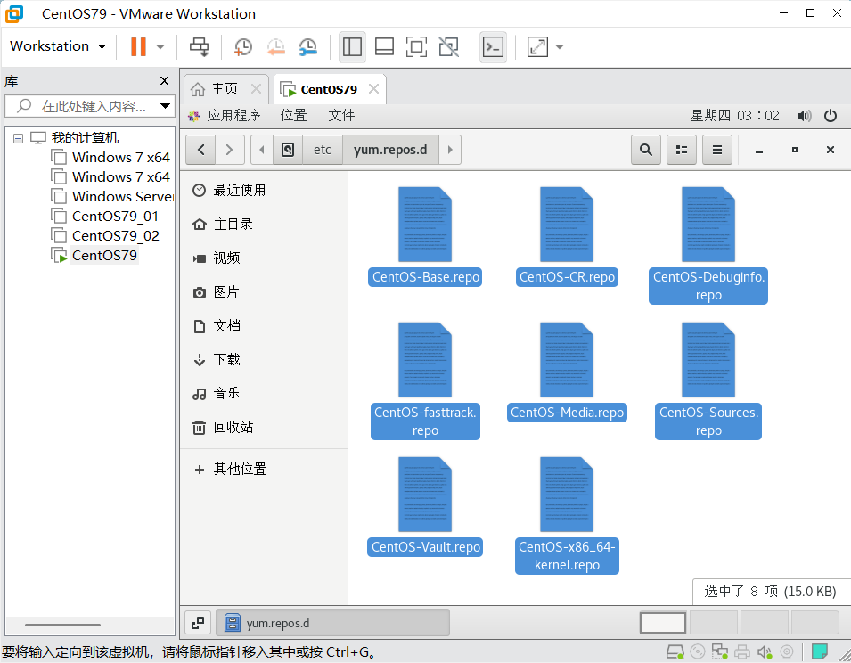Select the CentOS-Debuginfo.repo file
This screenshot has height=663, width=851.
708,245
